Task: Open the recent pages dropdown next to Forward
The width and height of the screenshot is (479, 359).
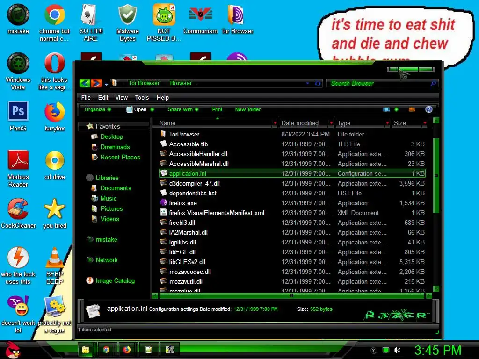Action: pos(106,84)
